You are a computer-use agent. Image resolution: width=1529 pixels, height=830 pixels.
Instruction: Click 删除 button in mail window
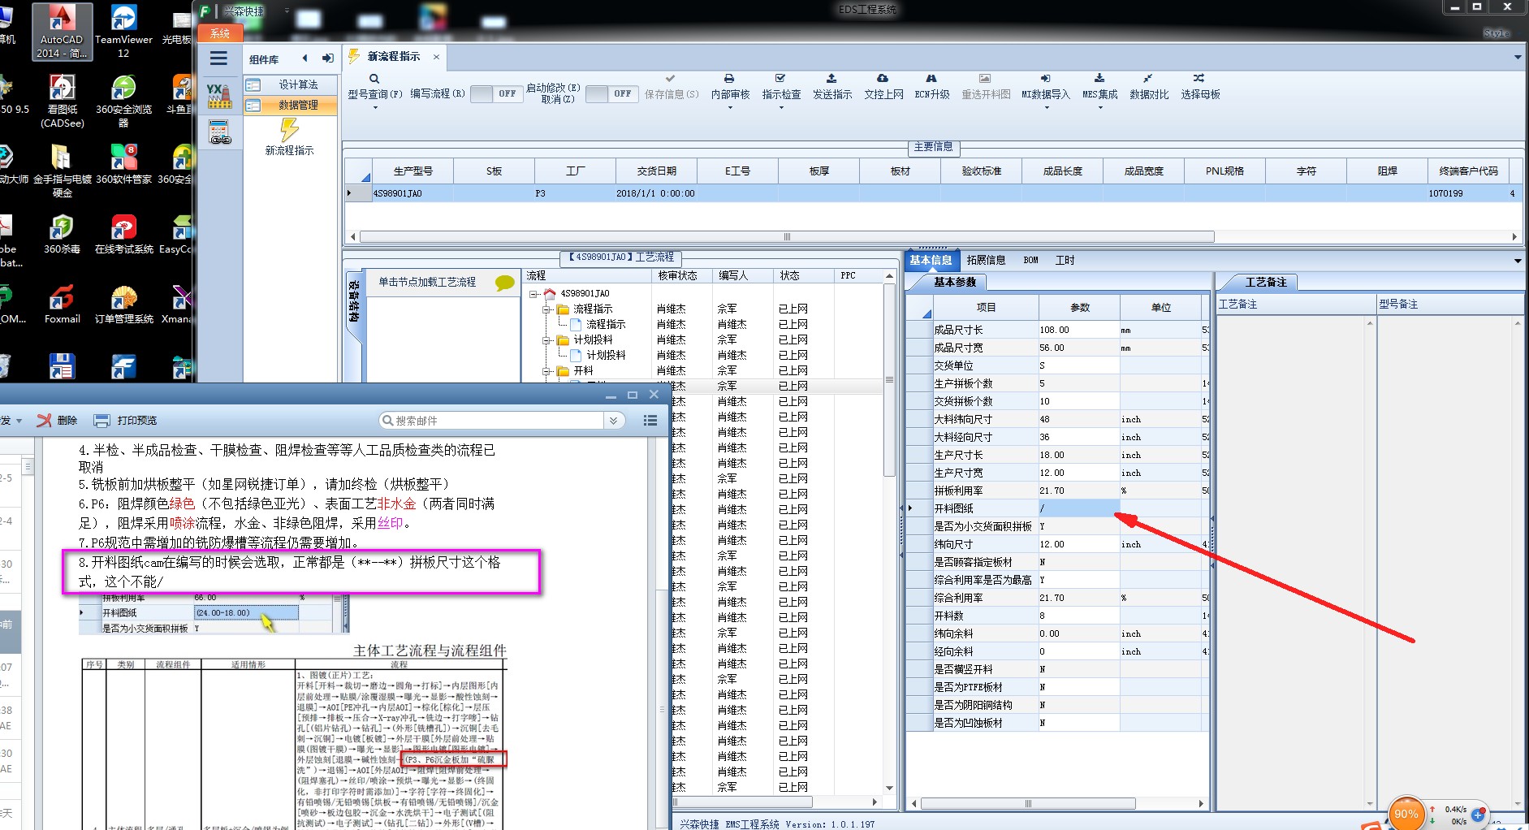[x=58, y=420]
